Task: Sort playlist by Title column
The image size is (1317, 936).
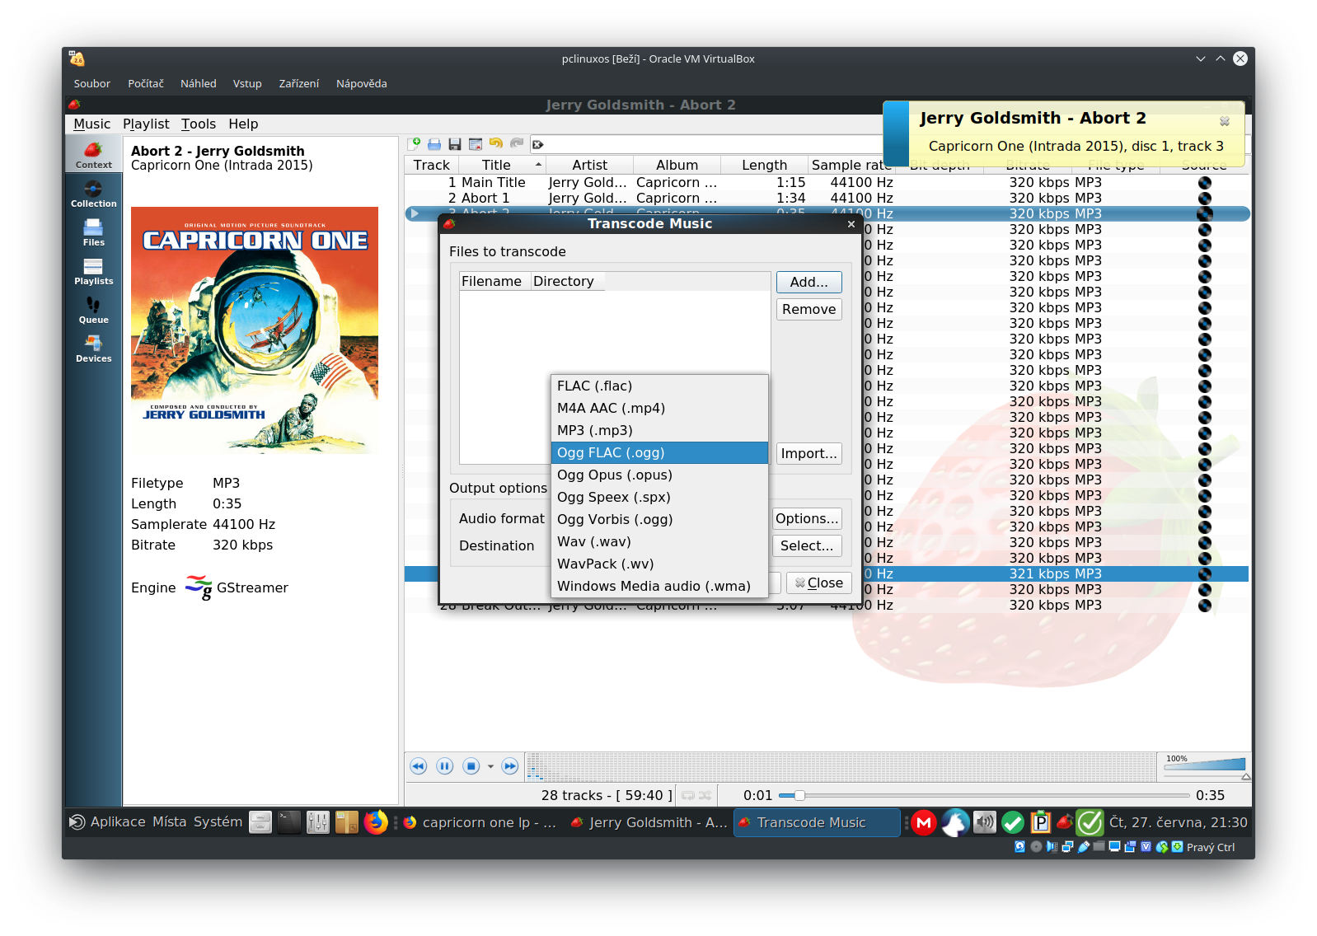Action: coord(502,166)
